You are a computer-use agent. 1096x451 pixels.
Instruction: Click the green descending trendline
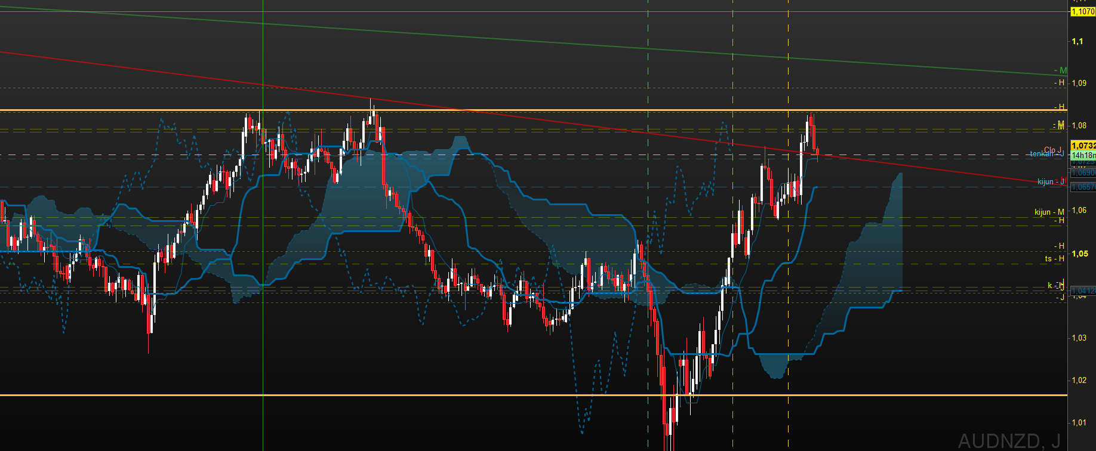click(x=418, y=33)
